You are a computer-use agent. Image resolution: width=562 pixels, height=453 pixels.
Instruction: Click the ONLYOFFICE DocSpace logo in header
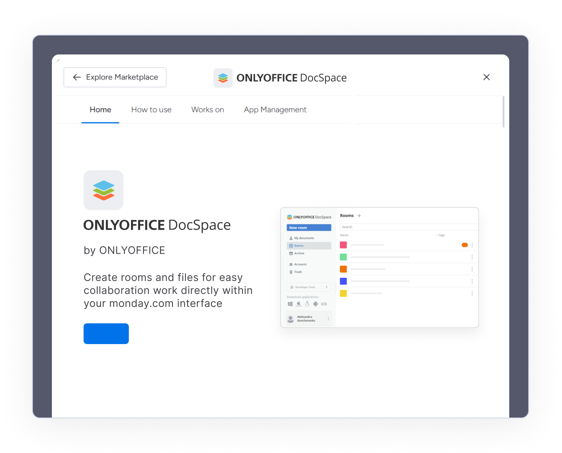point(223,78)
